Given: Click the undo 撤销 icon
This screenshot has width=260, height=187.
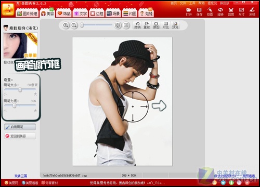Looking at the screenshot, I should click(x=137, y=25).
